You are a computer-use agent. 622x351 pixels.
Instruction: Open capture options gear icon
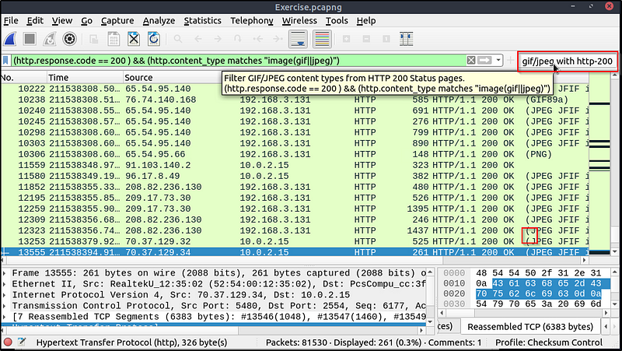pyautogui.click(x=69, y=39)
